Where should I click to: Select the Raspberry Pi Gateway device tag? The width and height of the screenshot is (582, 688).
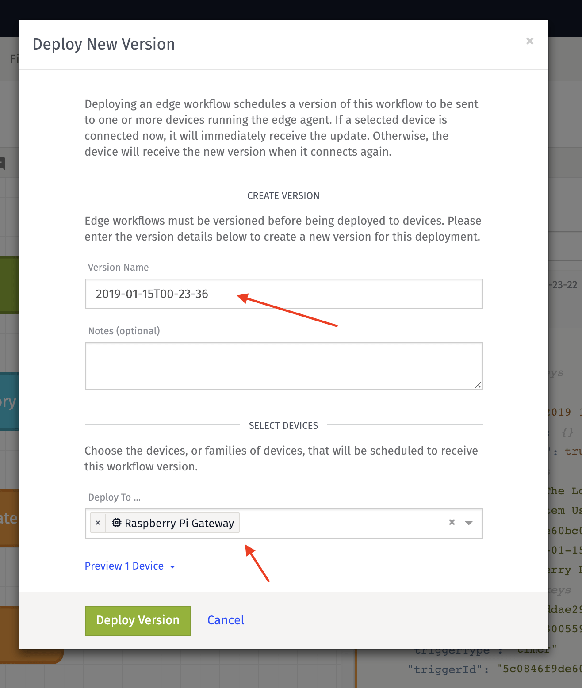click(173, 523)
